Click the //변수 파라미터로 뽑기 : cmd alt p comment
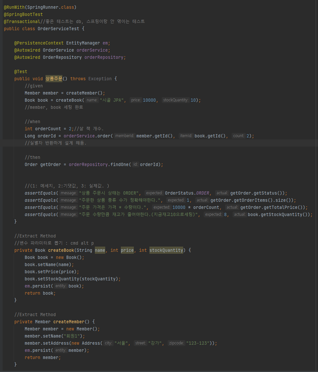The height and width of the screenshot is (372, 318). coord(54,243)
